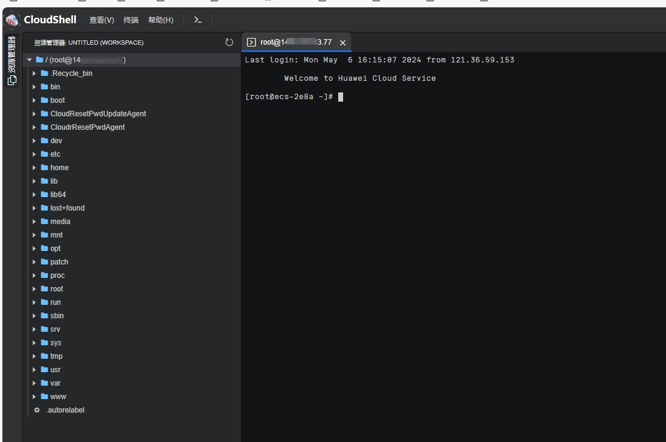Click the gear icon beside .autorelabel
This screenshot has width=666, height=442.
[37, 410]
